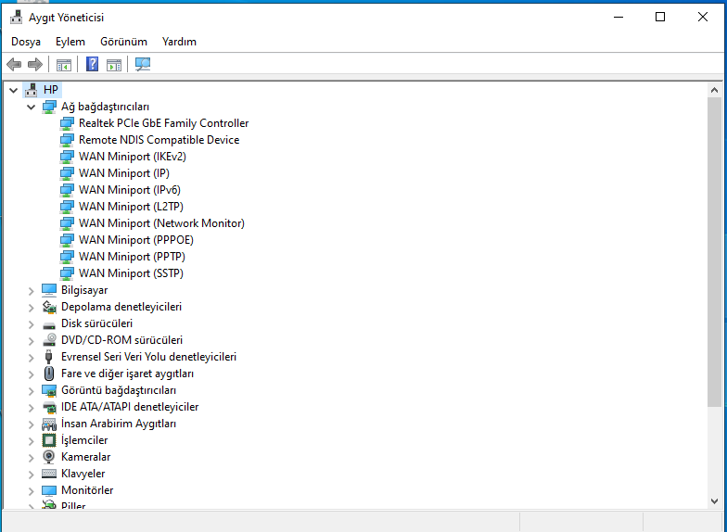This screenshot has height=532, width=727.
Task: Open the Eylem menu
Action: pos(70,42)
